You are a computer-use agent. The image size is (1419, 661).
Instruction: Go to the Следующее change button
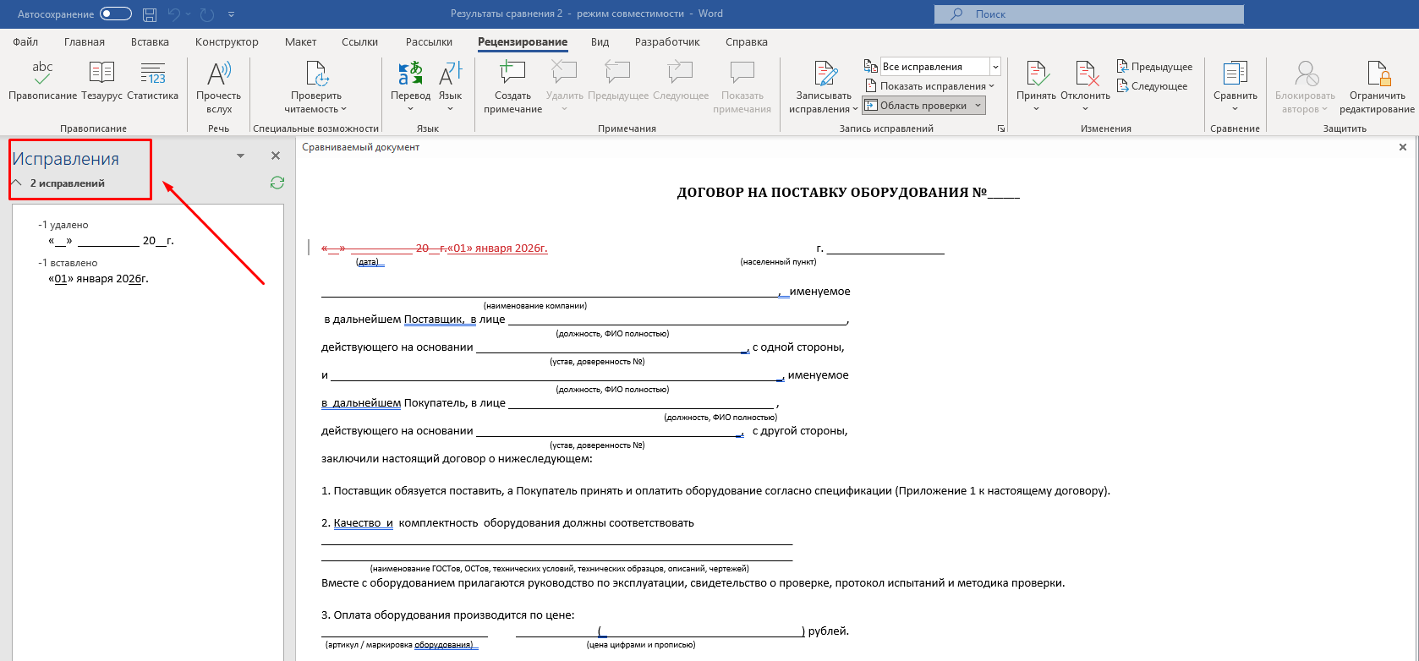(1152, 86)
